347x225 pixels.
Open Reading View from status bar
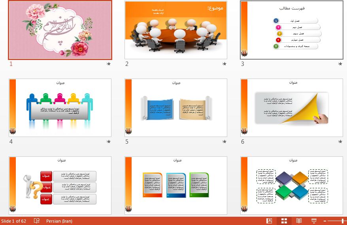pyautogui.click(x=299, y=221)
